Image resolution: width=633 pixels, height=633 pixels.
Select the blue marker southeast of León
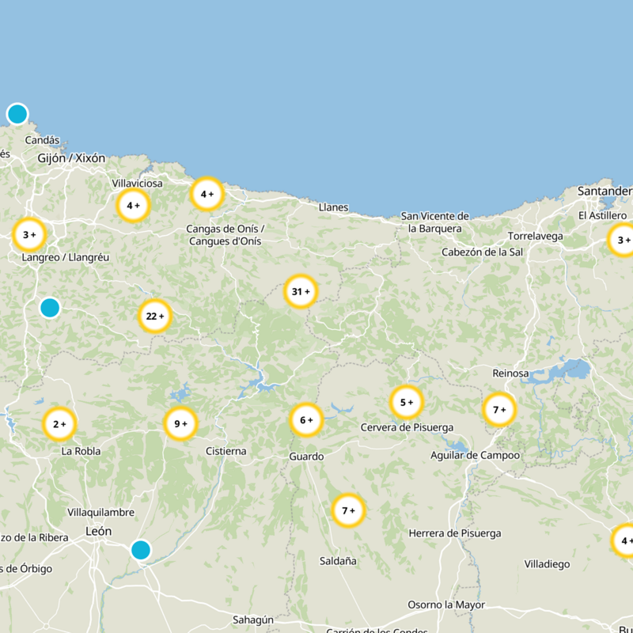tap(141, 550)
